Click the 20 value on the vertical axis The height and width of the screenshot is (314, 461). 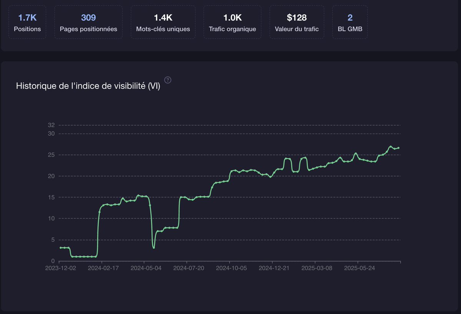pos(51,176)
